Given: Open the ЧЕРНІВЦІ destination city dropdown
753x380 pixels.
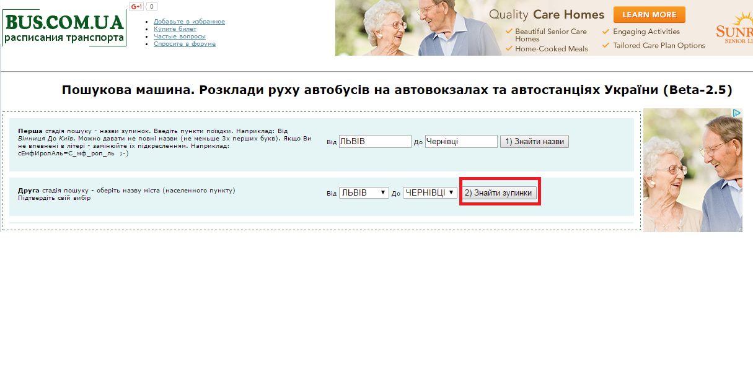Looking at the screenshot, I should pyautogui.click(x=430, y=193).
